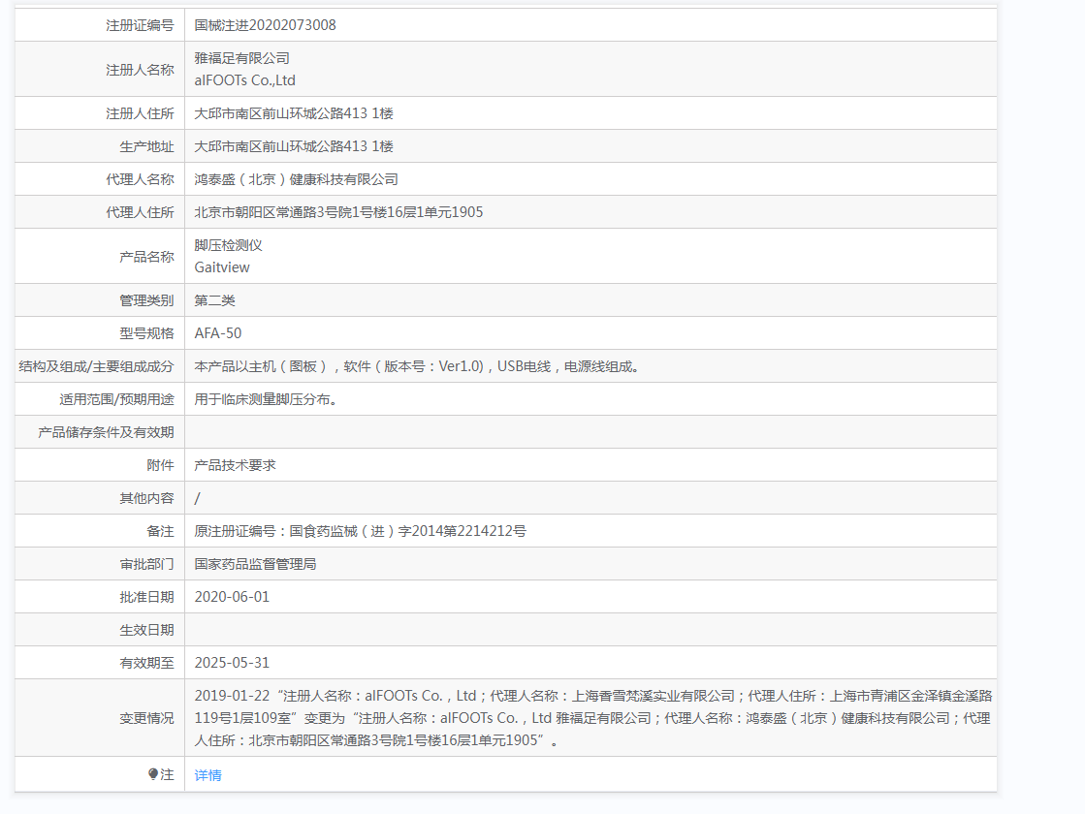Click the 注册人住所 address value
This screenshot has height=814, width=1085.
tap(294, 113)
